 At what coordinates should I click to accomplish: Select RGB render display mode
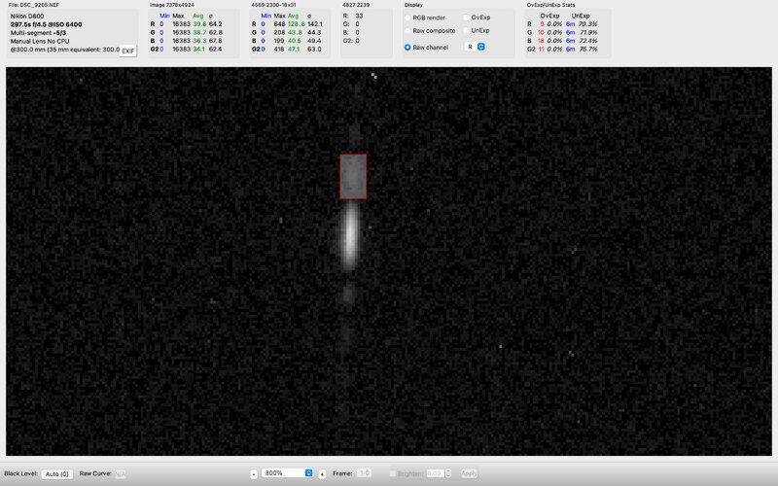[x=407, y=17]
